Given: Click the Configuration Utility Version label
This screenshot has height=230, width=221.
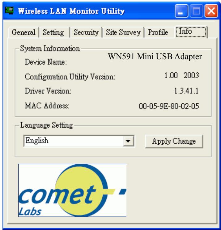Looking at the screenshot, I should click(x=70, y=76).
